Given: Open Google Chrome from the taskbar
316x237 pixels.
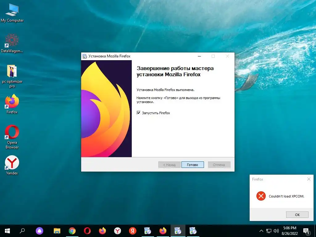Looking at the screenshot, I should tap(72, 231).
